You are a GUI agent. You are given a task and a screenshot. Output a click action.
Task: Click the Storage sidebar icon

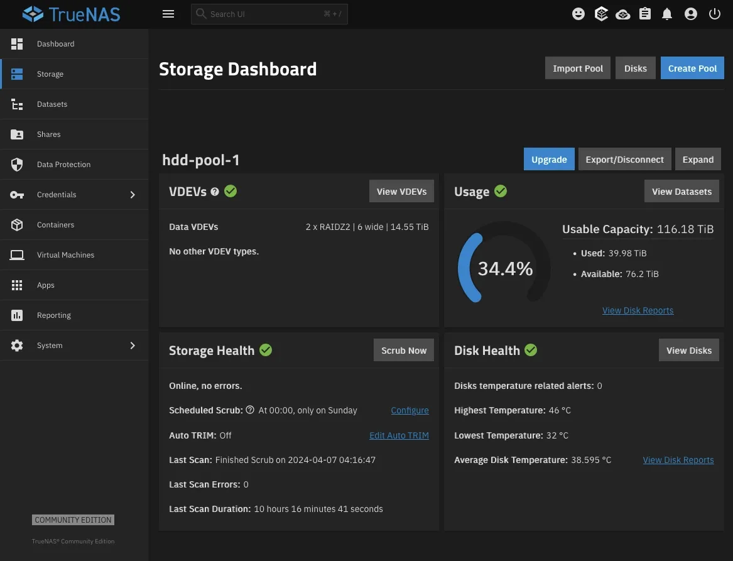click(x=17, y=74)
